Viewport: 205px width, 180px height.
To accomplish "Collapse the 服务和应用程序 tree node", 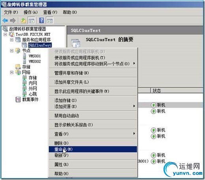I will 12,40.
